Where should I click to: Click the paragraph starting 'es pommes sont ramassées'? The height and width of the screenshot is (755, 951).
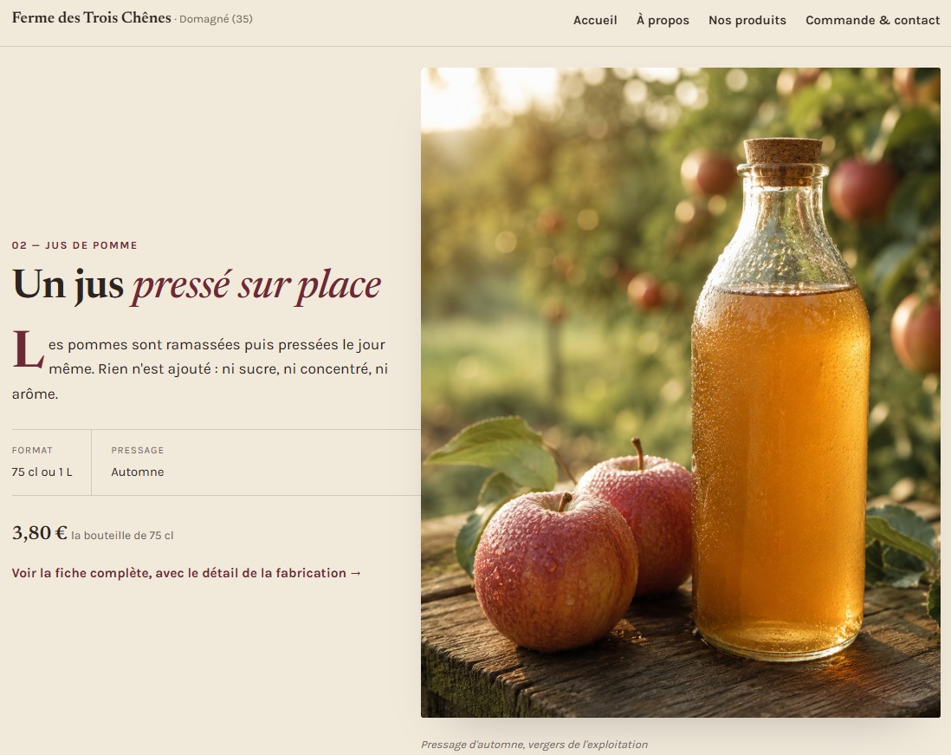[x=200, y=369]
